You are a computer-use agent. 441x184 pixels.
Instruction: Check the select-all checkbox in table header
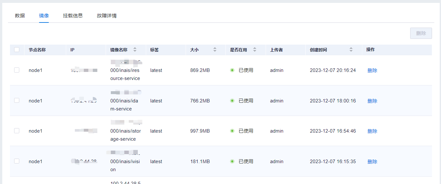pyautogui.click(x=17, y=50)
